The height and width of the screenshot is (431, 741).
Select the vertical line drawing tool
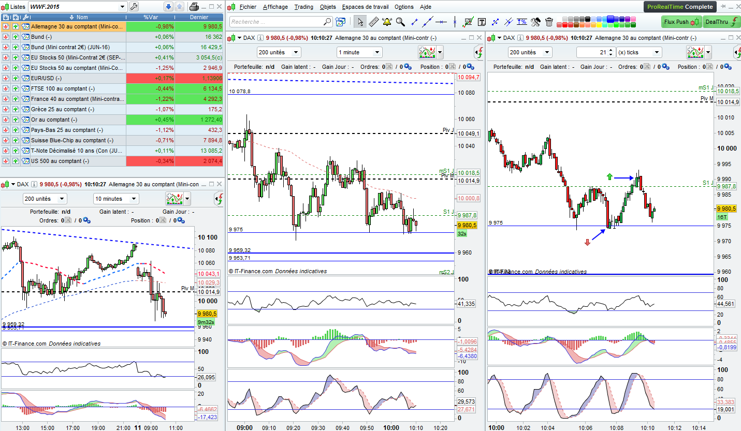pyautogui.click(x=455, y=22)
